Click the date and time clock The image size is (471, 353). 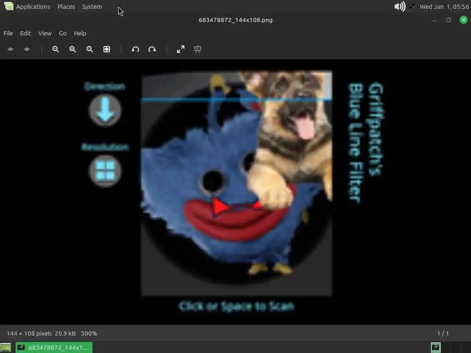pyautogui.click(x=444, y=6)
